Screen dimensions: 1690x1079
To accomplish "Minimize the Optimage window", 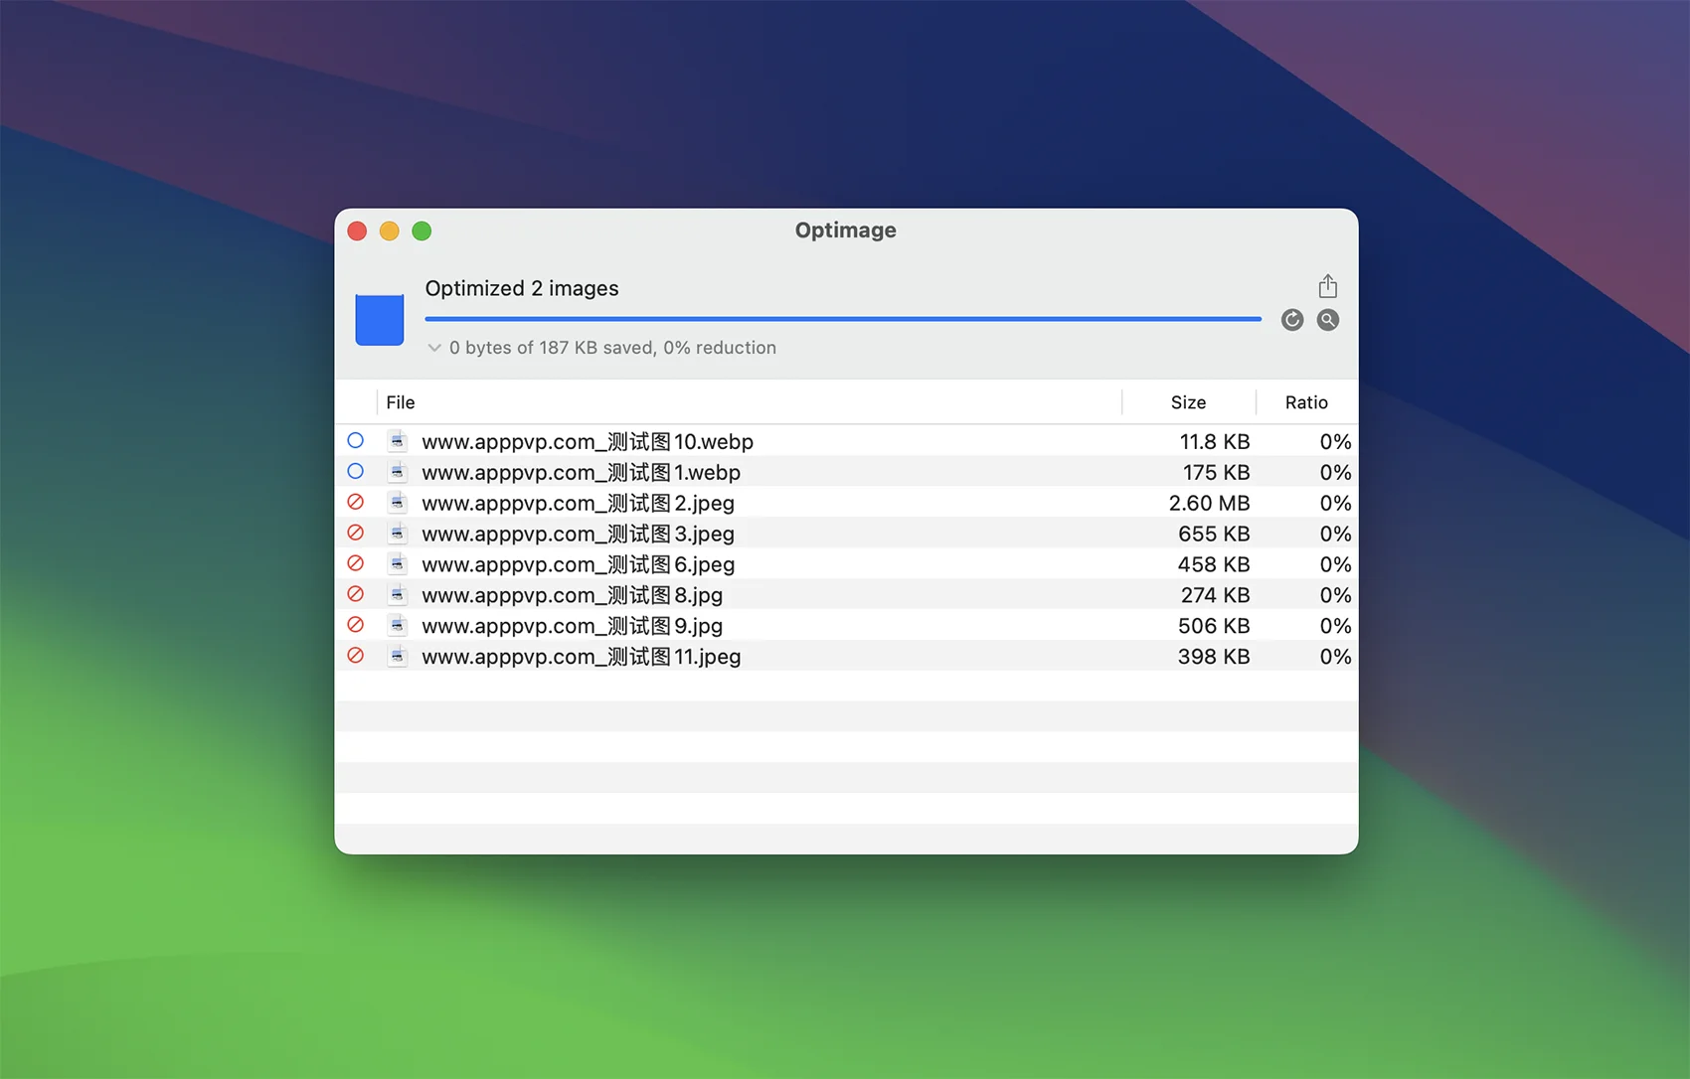I will [389, 231].
